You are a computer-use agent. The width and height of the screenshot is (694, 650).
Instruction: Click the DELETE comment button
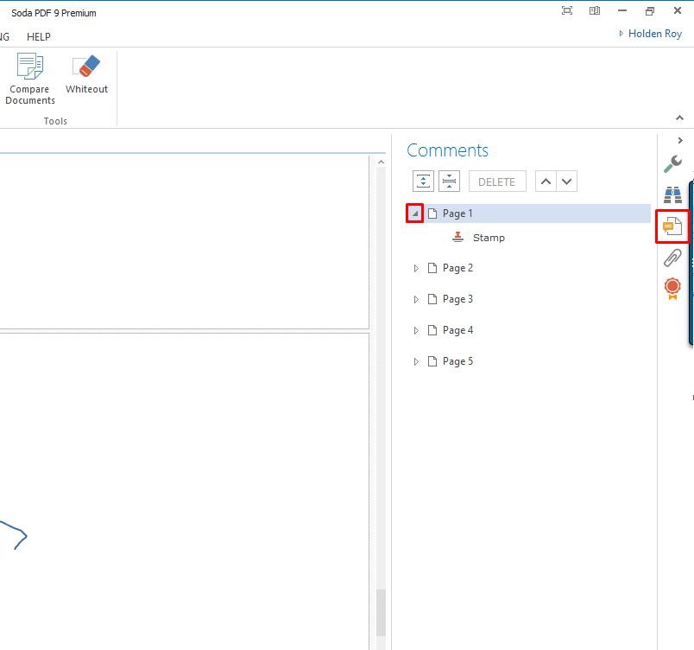pos(497,182)
